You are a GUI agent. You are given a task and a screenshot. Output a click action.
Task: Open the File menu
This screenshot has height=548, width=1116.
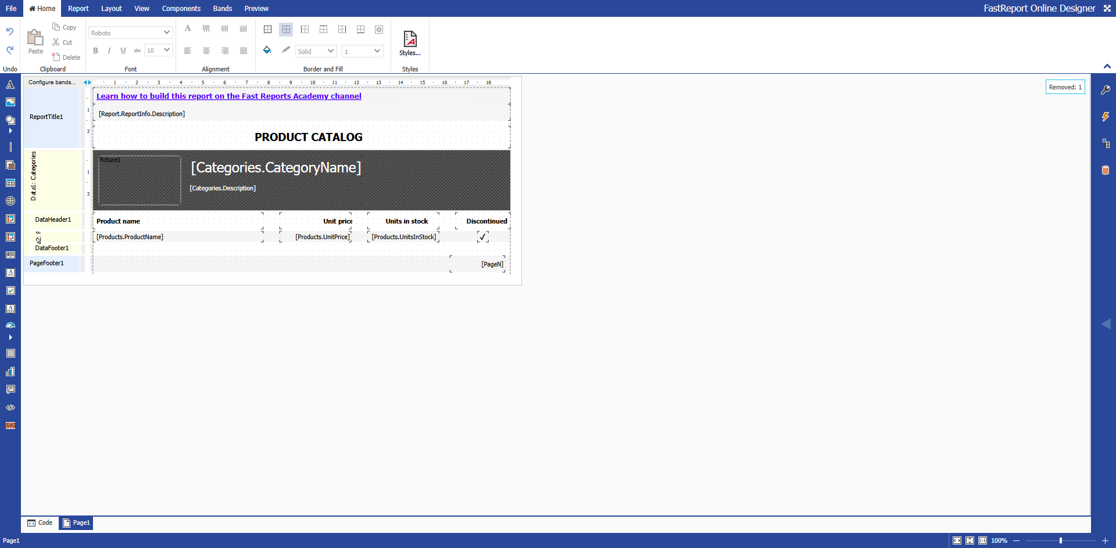pos(11,8)
